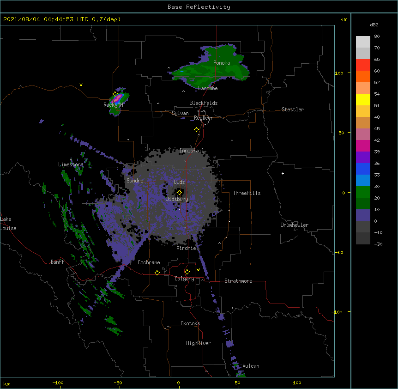Viewport: 398px width, 389px height.
Task: Click the light gray 70-80 dBZ swatch
Action: pyautogui.click(x=363, y=42)
